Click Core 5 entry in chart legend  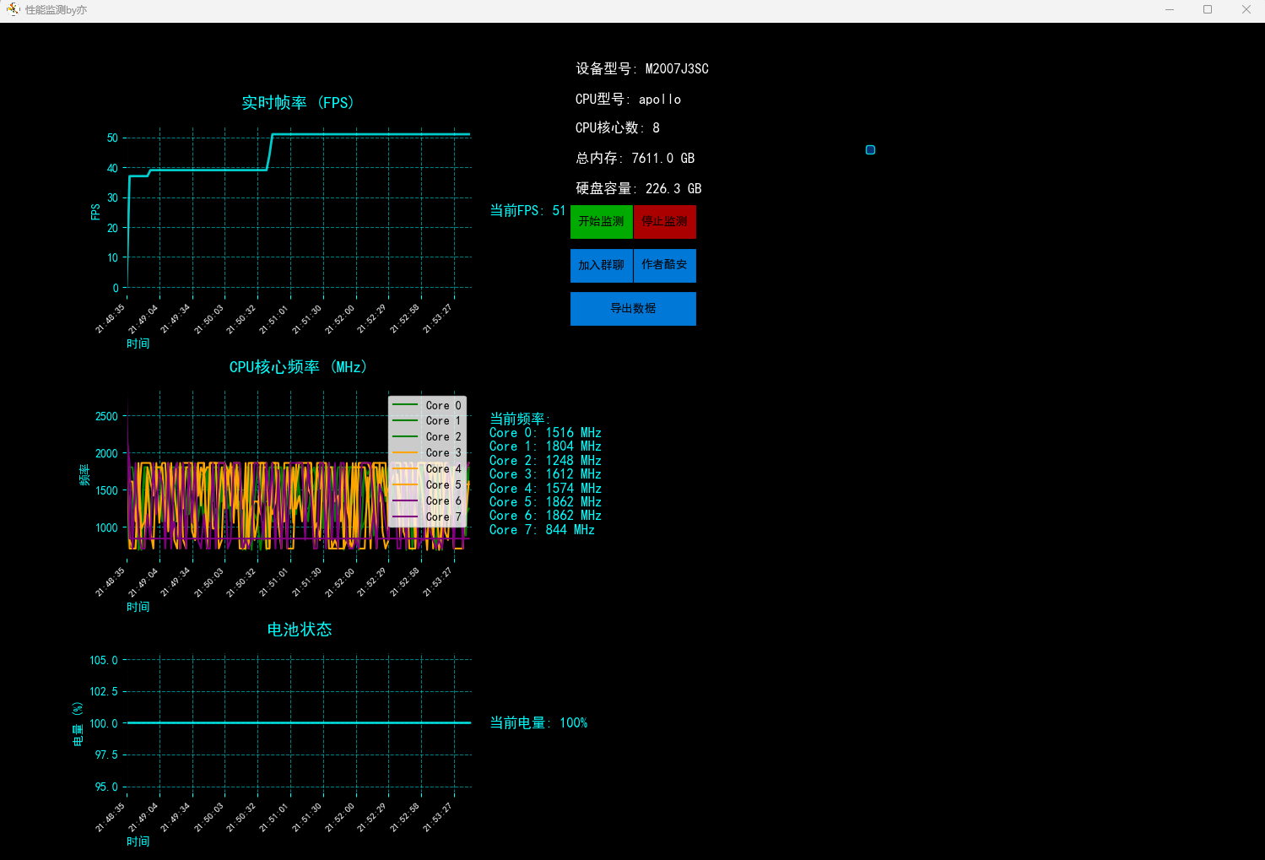pyautogui.click(x=427, y=485)
